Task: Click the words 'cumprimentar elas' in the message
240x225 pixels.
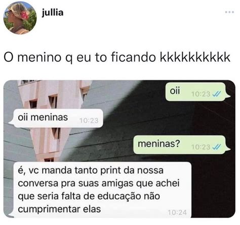Action: pyautogui.click(x=59, y=209)
